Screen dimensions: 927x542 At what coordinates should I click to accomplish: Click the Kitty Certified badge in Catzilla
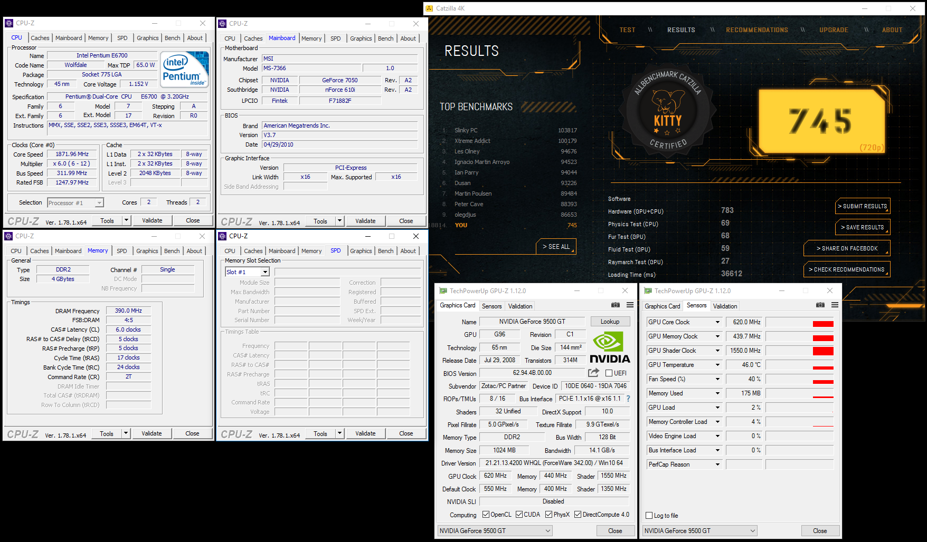[668, 112]
